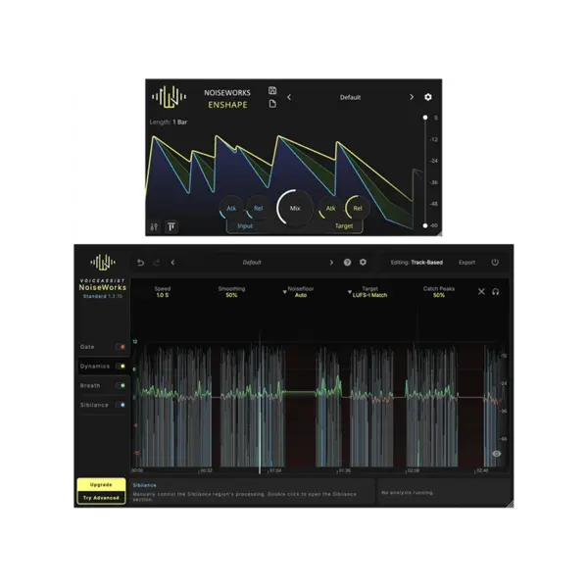Click the 02:08 timeline marker
The width and height of the screenshot is (588, 588).
413,470
